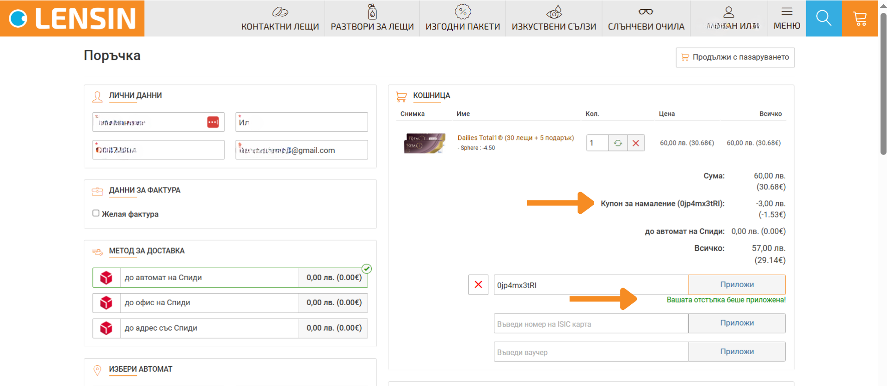
Task: Click the gmail email field
Action: pyautogui.click(x=302, y=150)
